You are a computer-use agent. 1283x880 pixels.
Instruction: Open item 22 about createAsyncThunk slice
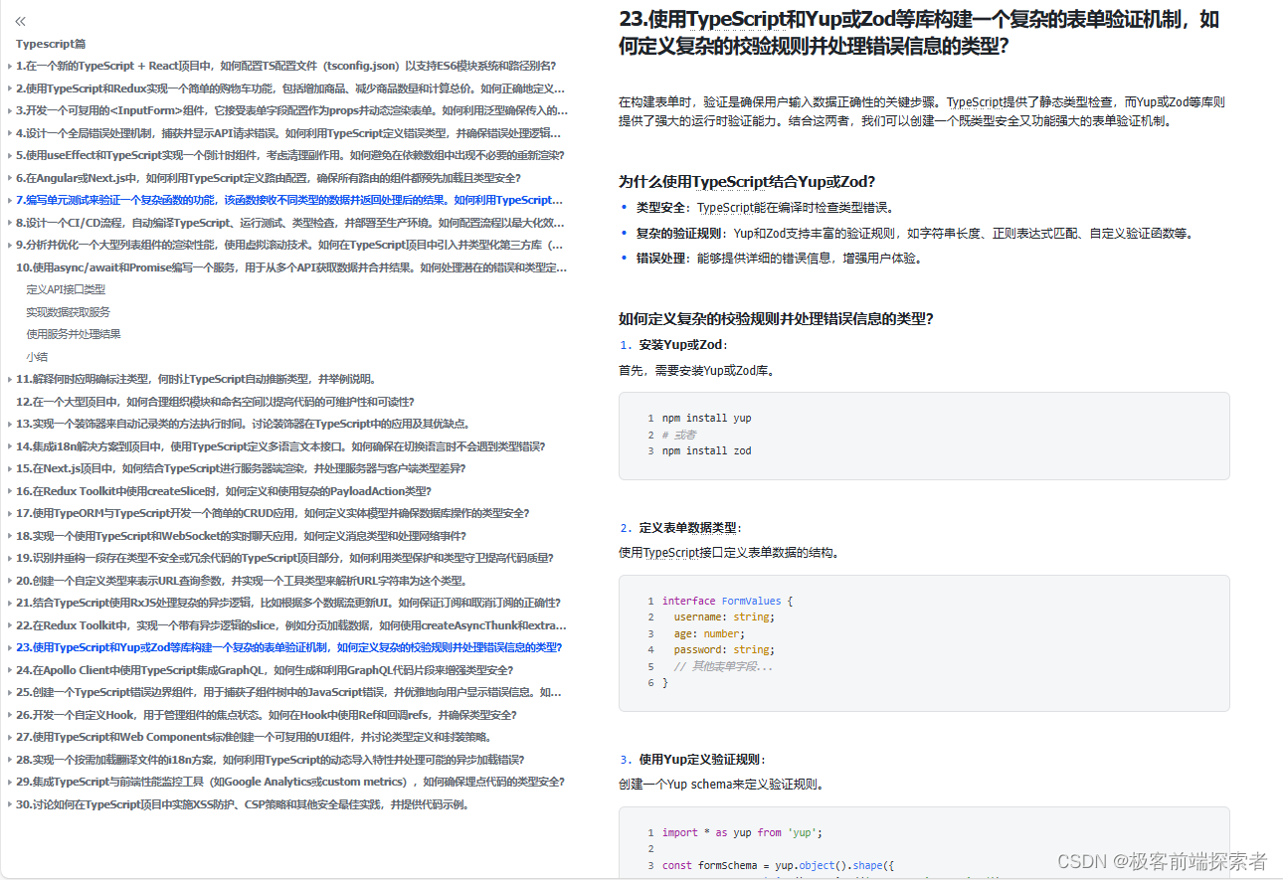pyautogui.click(x=290, y=625)
